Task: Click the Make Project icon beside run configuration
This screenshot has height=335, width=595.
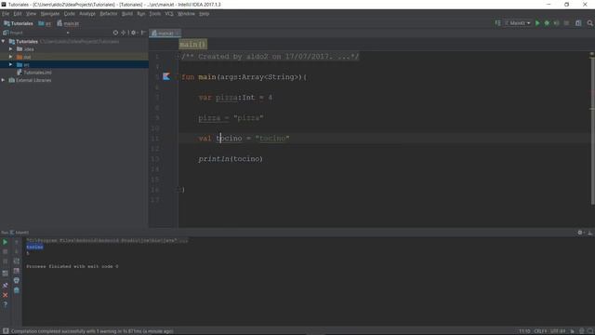Action: coord(497,23)
